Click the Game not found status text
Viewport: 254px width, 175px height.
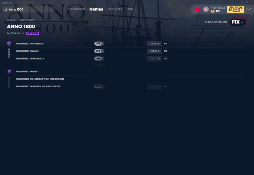coord(216,22)
